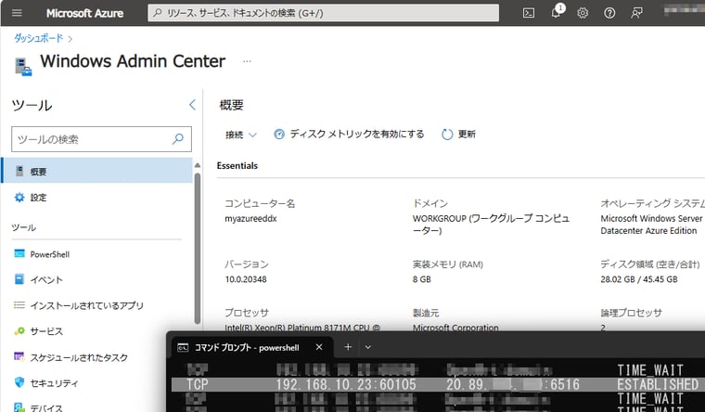Add a new terminal tab with plus
Viewport: 705px width, 412px height.
tap(348, 347)
